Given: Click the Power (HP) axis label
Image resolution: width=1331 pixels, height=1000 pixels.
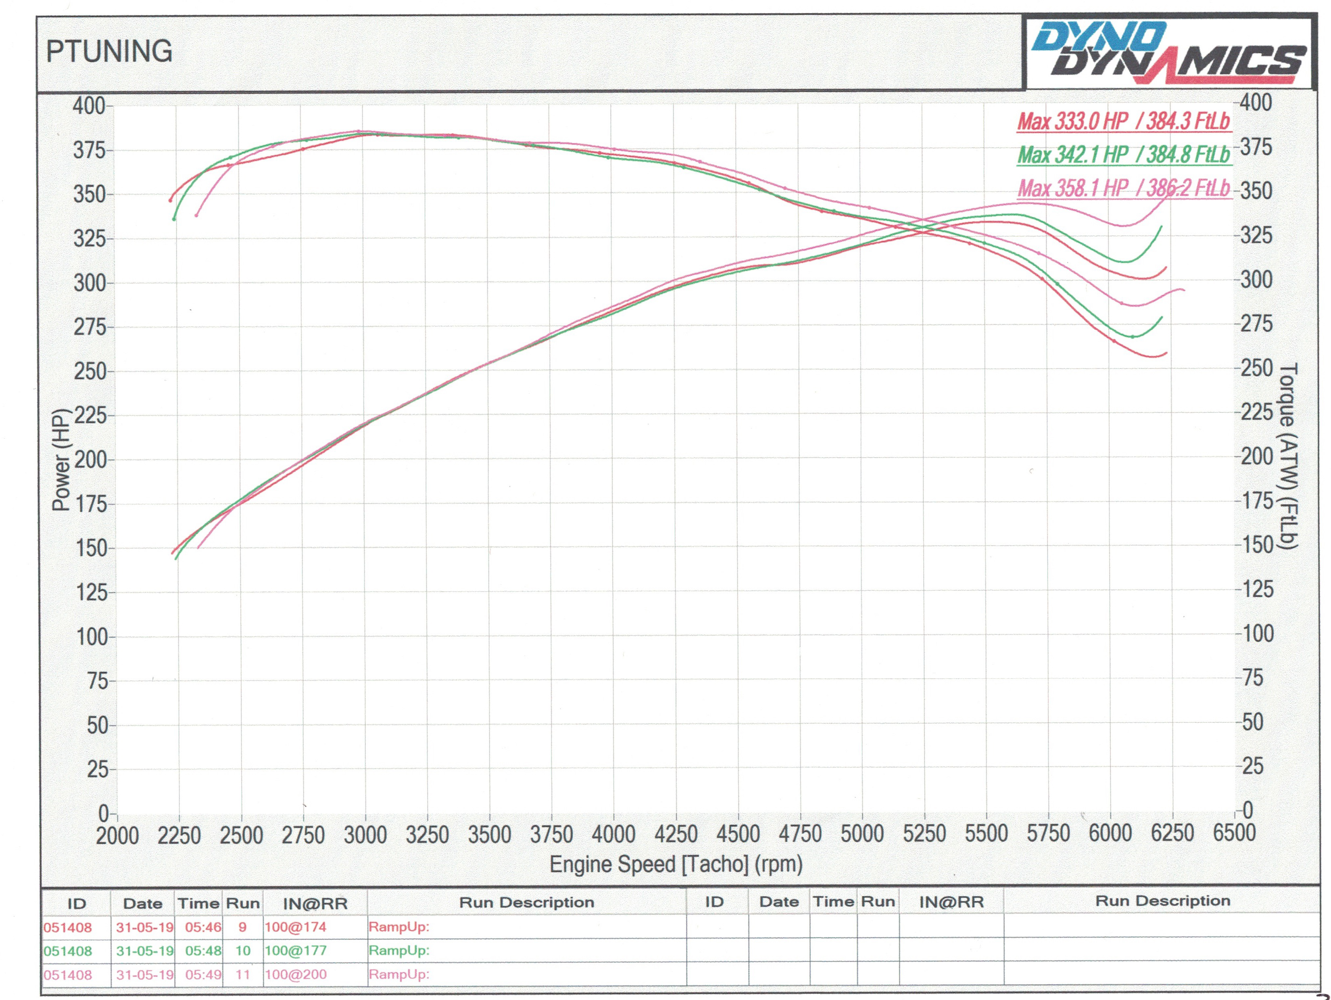Looking at the screenshot, I should [x=61, y=459].
